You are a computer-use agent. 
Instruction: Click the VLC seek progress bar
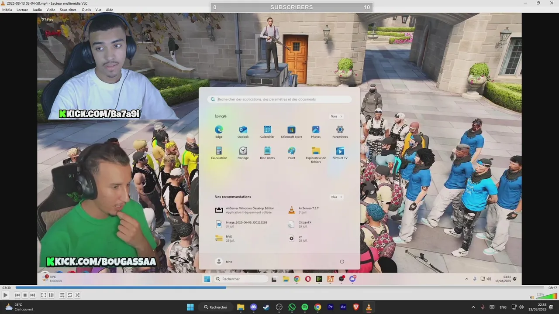point(279,287)
